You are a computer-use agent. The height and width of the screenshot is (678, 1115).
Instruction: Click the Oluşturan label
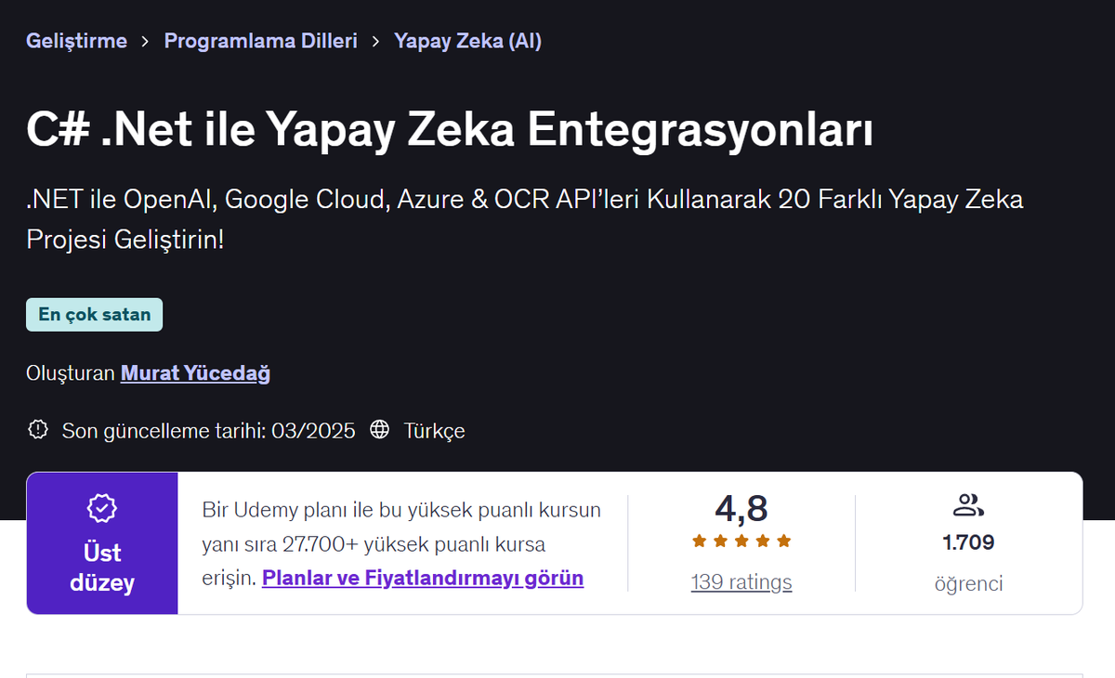[x=71, y=373]
